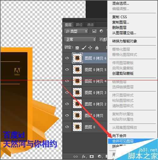158x160 pixels.
Task: Toggle visibility of 图层 0 拷贝 4
Action: click(67, 81)
